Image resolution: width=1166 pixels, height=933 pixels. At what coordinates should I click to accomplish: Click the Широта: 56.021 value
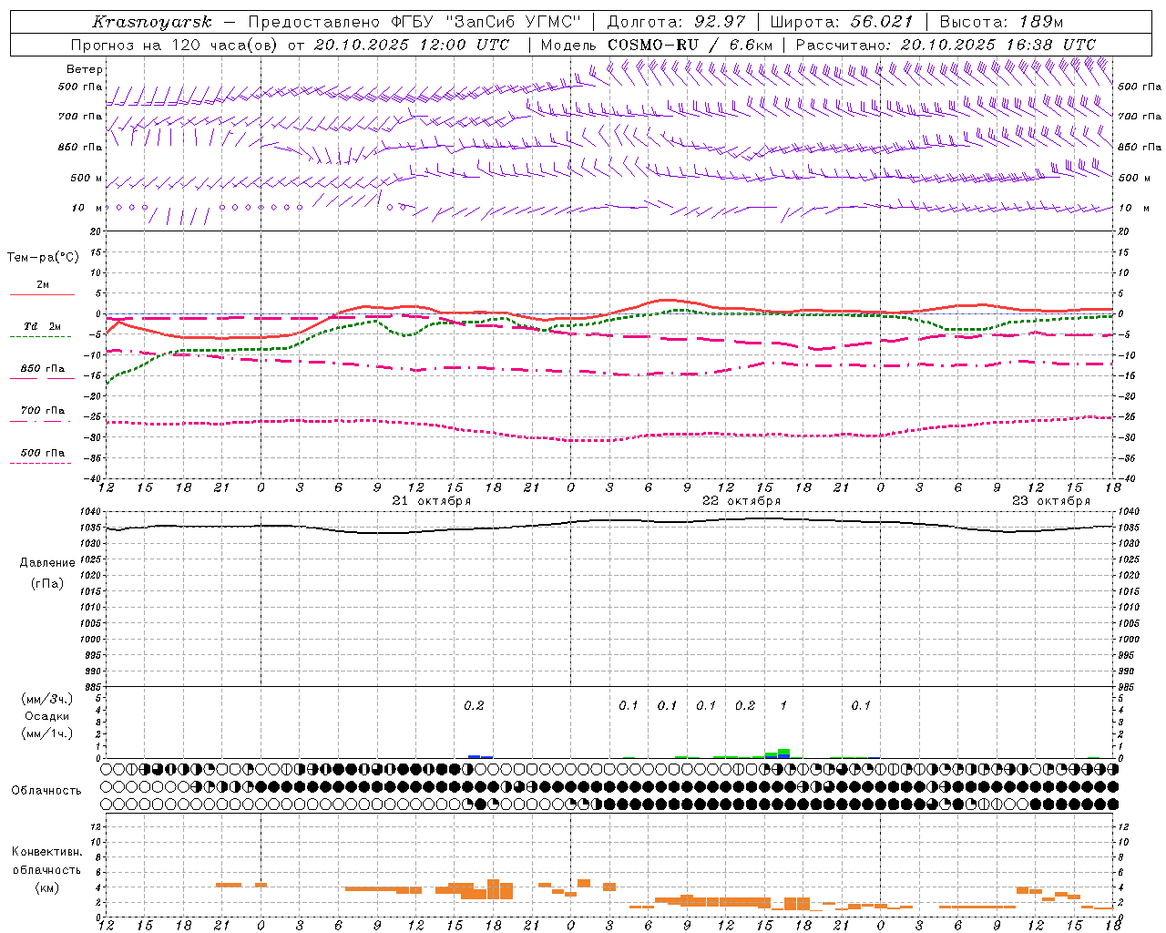click(841, 22)
